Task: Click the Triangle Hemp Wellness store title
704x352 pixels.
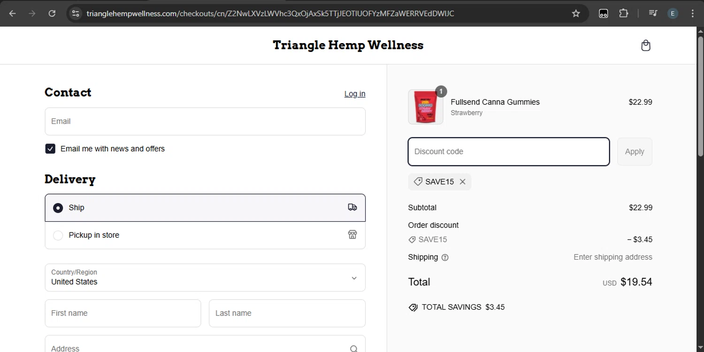Action: tap(348, 45)
